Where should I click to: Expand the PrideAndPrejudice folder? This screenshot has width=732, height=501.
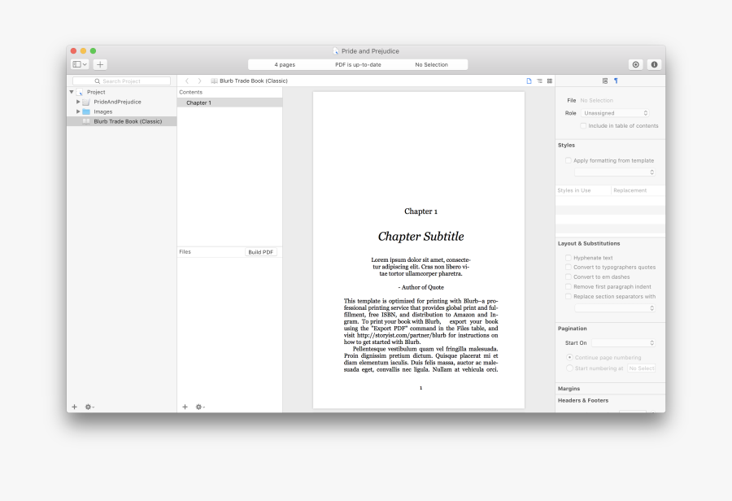[78, 102]
